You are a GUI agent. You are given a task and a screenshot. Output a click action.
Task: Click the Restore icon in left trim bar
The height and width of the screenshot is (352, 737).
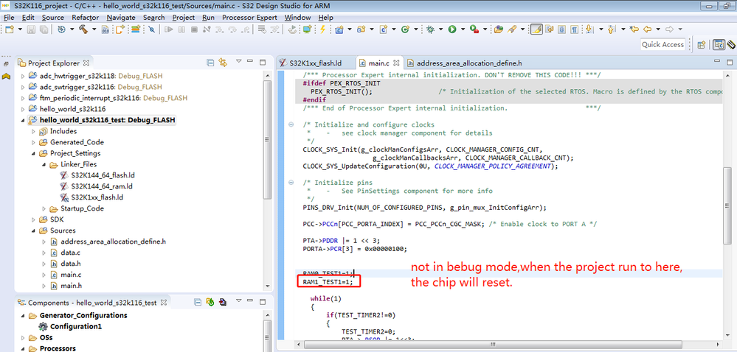6,64
